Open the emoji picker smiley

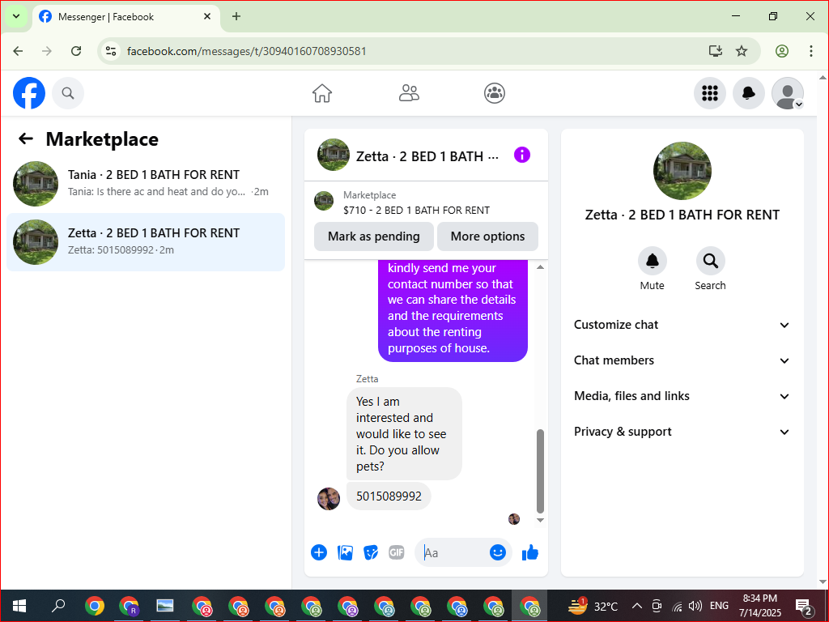pyautogui.click(x=498, y=552)
